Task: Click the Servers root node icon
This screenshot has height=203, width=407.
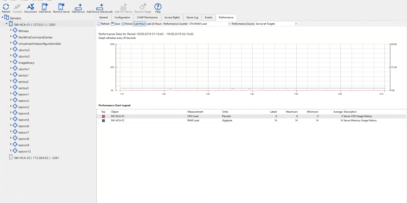Action: [x=7, y=18]
